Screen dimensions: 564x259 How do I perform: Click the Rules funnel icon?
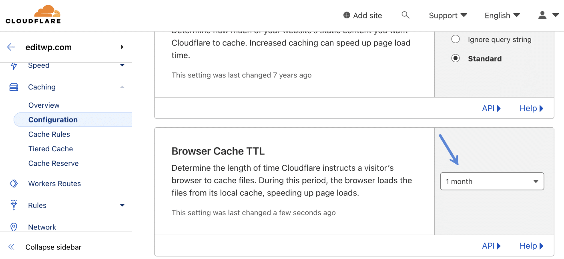pyautogui.click(x=14, y=205)
